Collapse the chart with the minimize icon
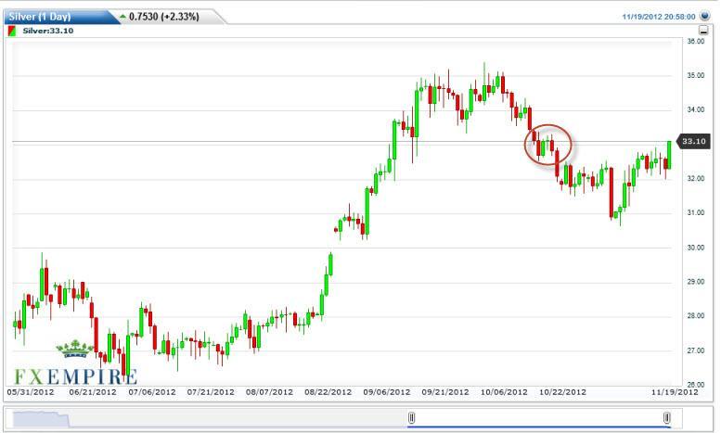 point(703,31)
